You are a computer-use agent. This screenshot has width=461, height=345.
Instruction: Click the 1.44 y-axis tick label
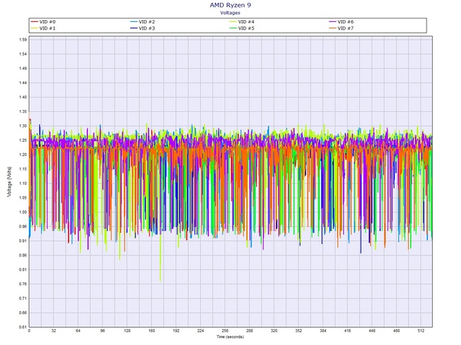point(23,82)
